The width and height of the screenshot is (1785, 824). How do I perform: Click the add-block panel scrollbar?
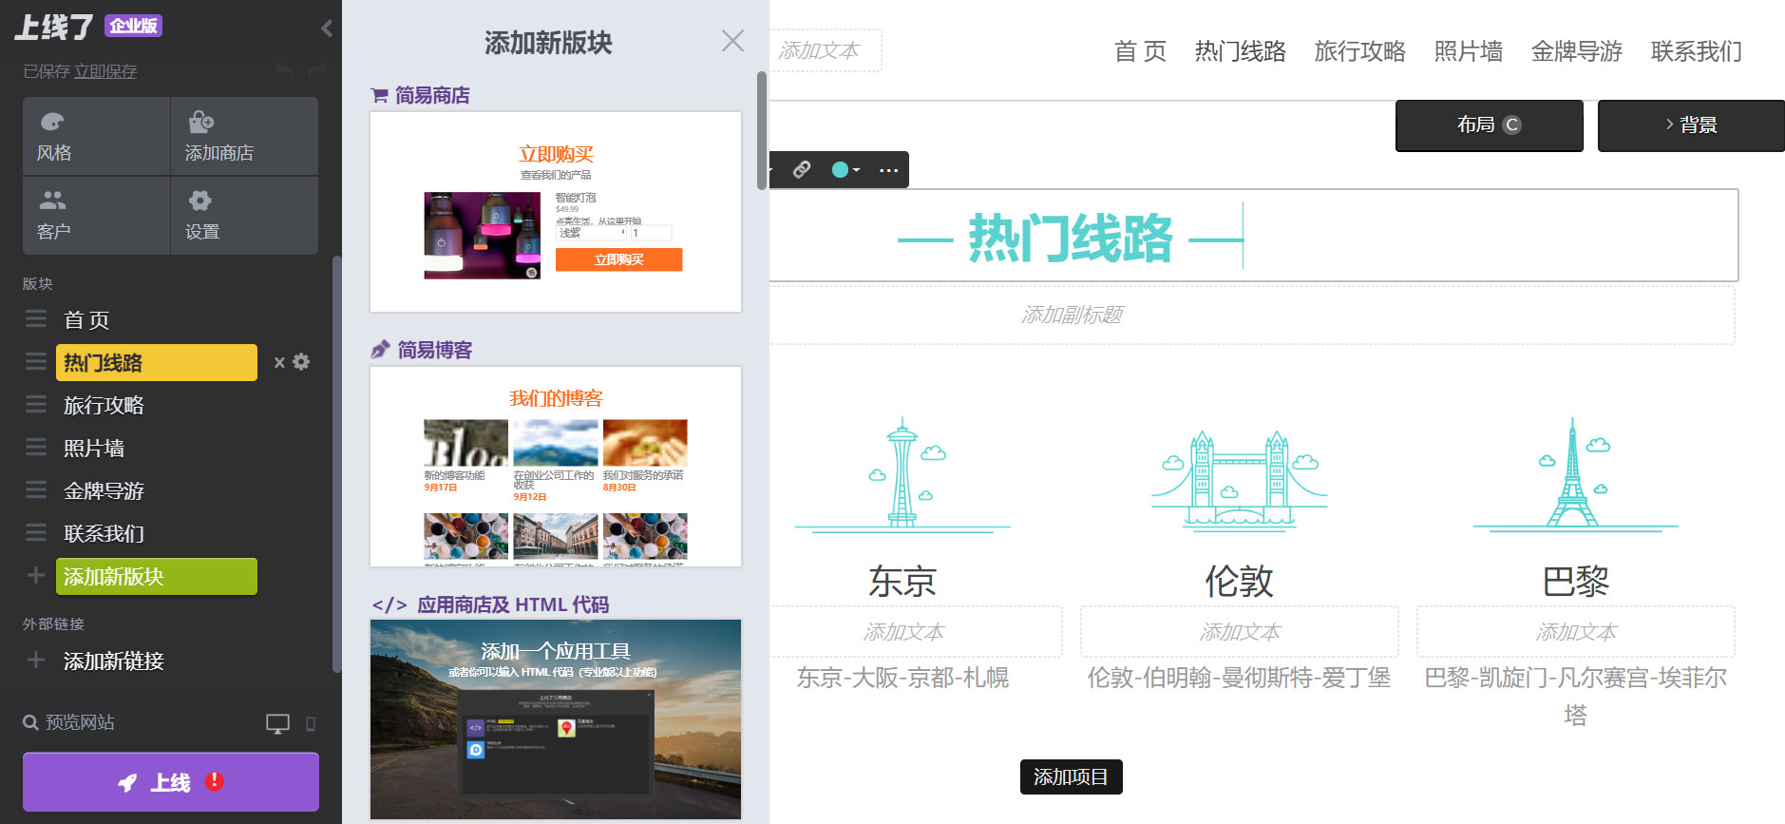[x=762, y=130]
